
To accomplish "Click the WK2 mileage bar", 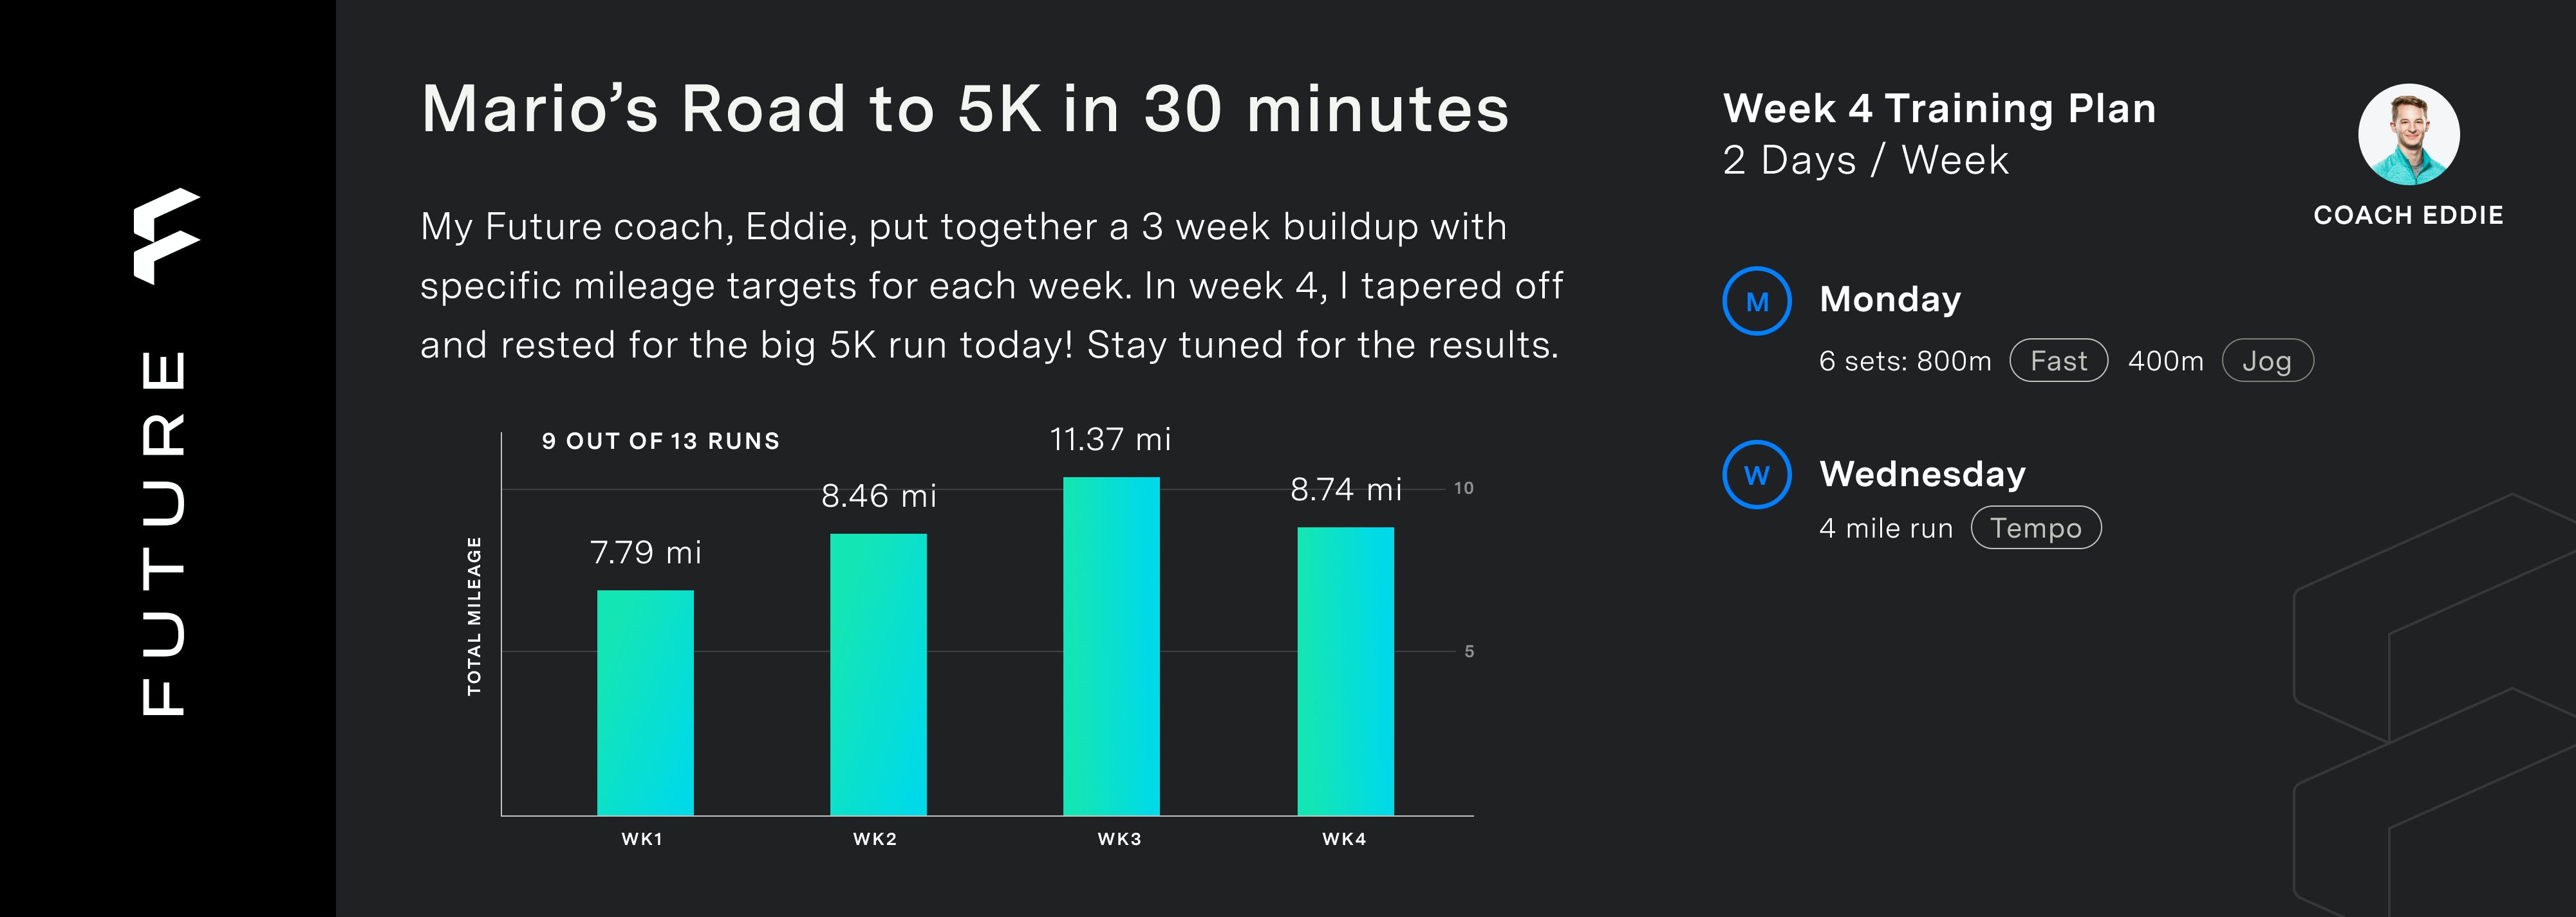I will (x=878, y=675).
